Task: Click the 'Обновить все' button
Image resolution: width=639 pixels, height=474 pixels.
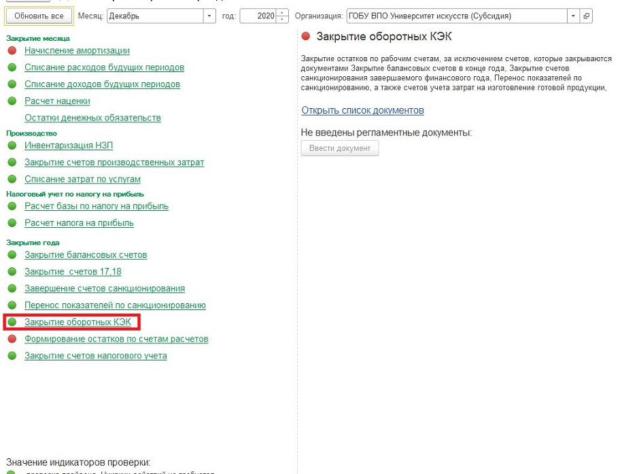Action: tap(38, 16)
